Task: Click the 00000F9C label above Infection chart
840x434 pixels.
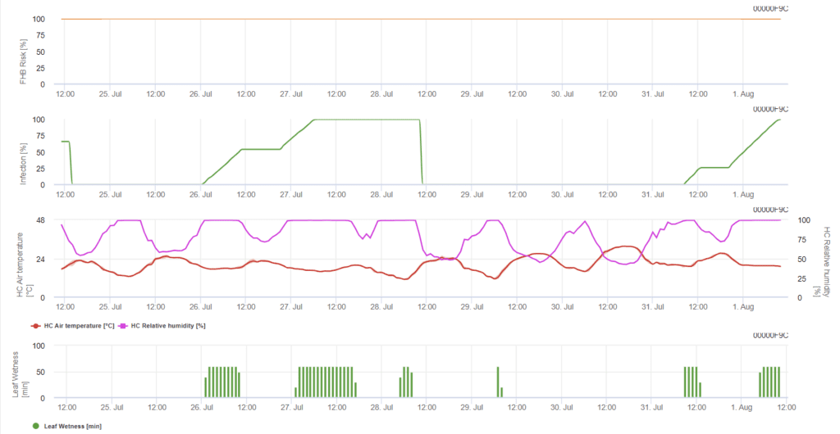Action: tap(769, 109)
